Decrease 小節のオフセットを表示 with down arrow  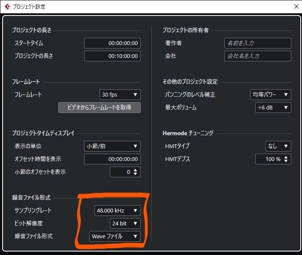(136, 174)
